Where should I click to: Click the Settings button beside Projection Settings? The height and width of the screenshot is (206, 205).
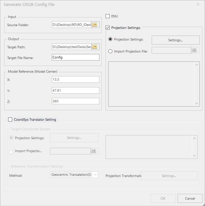[x=175, y=40]
